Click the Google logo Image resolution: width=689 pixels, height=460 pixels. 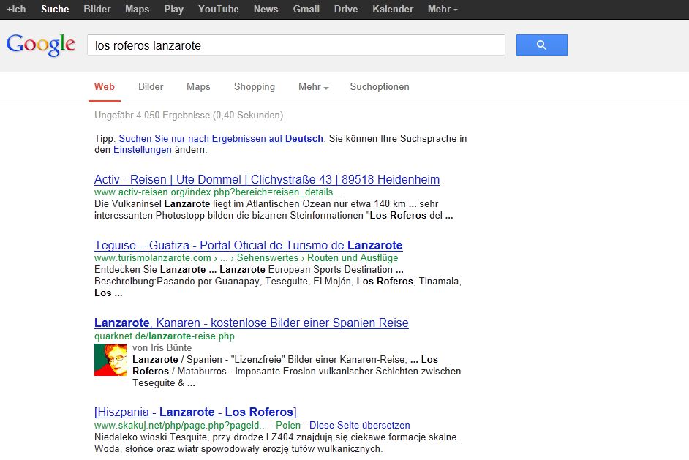click(41, 45)
